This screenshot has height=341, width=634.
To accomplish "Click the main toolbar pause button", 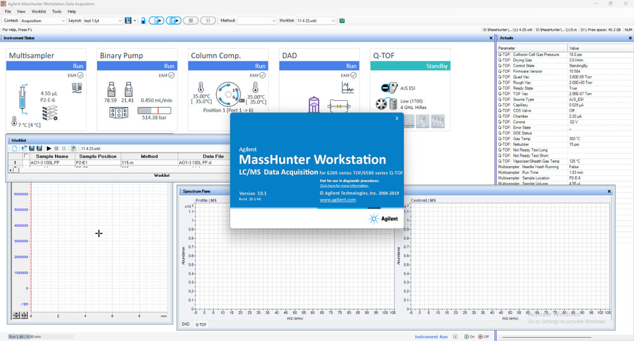I will tap(208, 21).
